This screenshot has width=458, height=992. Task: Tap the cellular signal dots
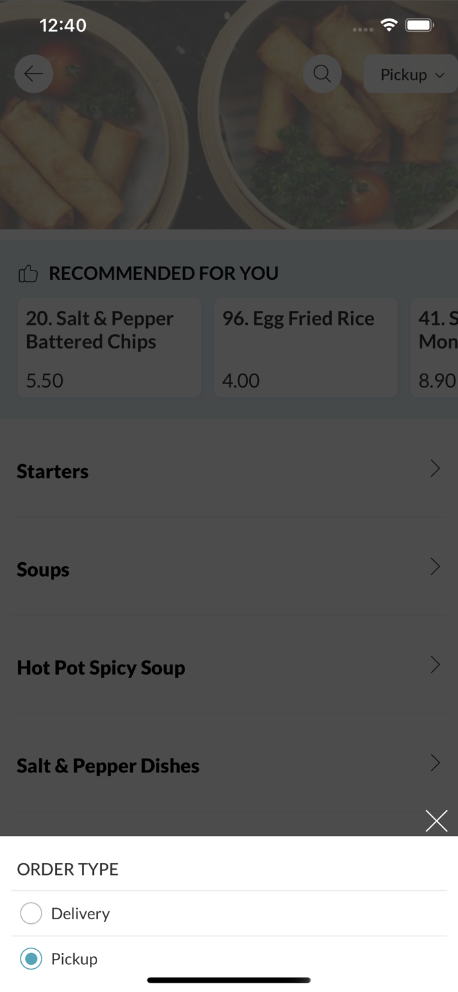tap(362, 29)
